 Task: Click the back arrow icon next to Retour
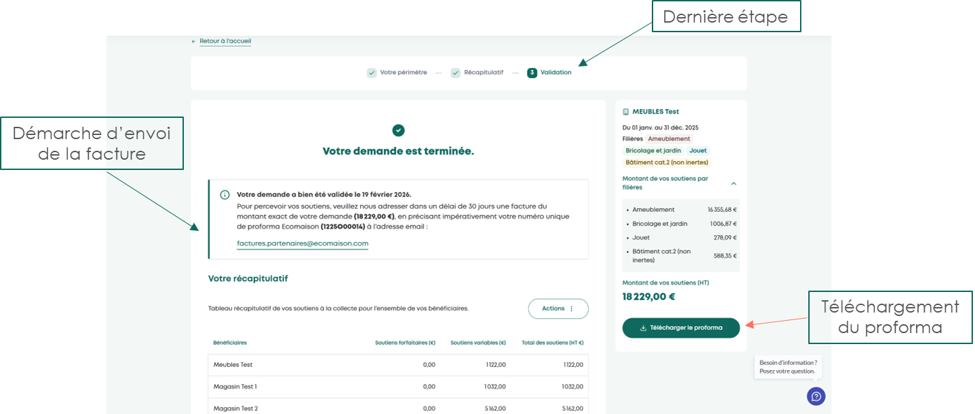[193, 41]
